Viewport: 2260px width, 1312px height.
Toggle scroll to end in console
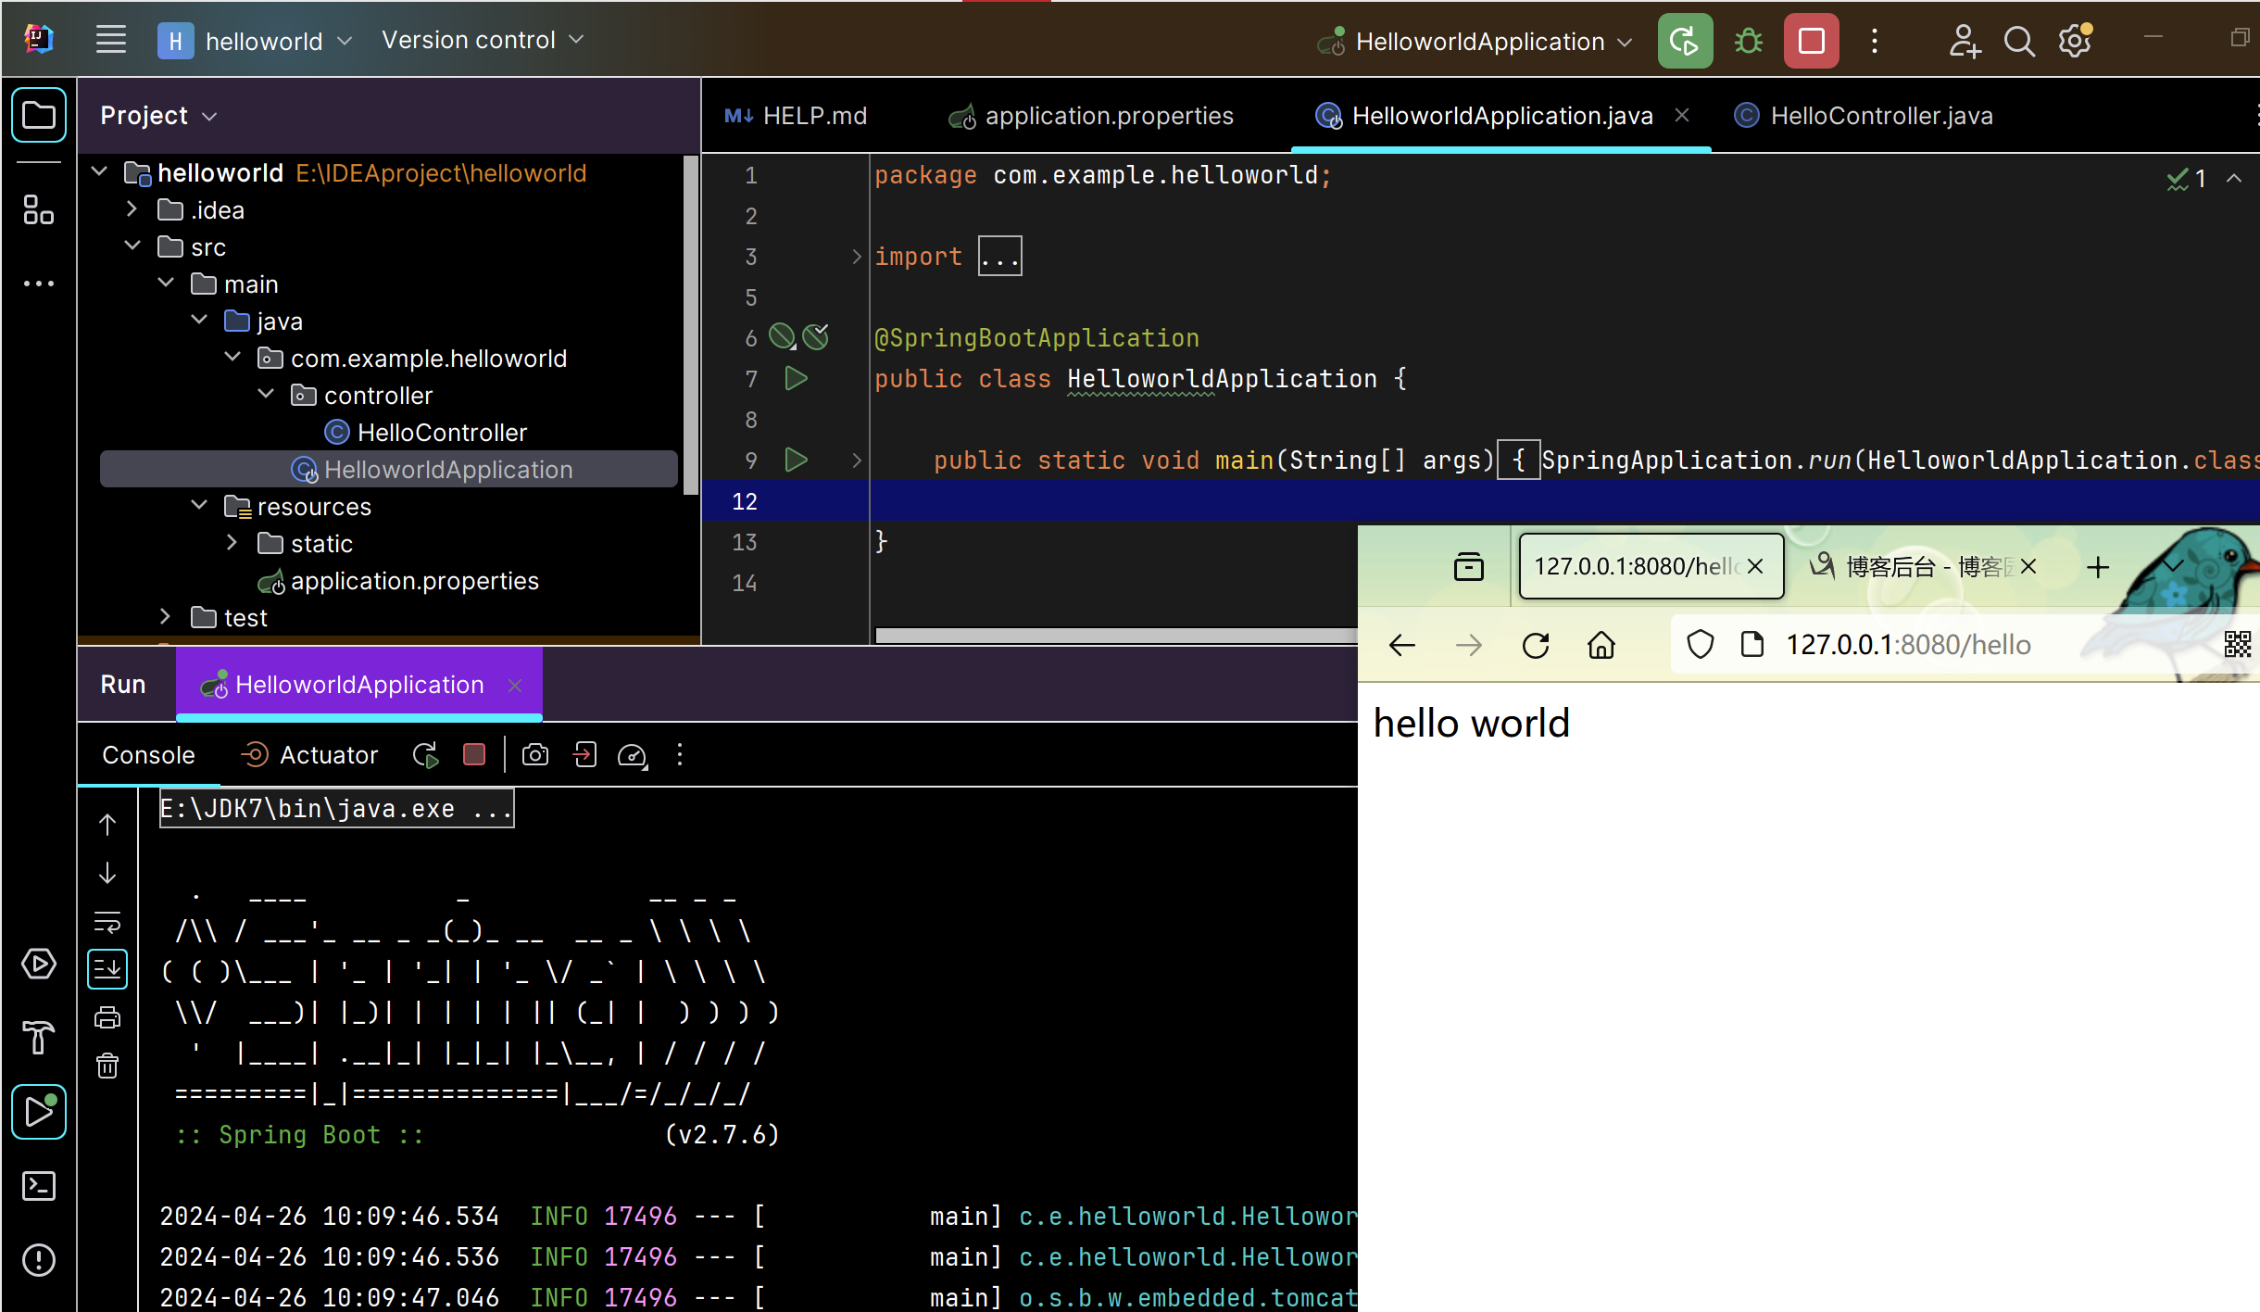tap(107, 969)
